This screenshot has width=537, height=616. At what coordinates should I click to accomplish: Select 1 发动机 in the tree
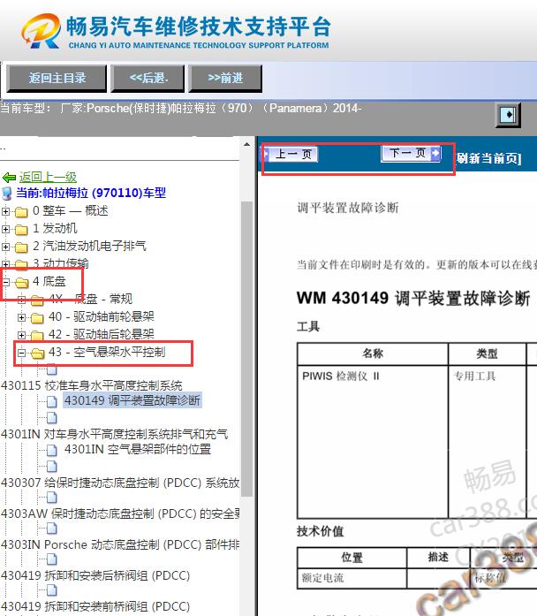coord(55,228)
